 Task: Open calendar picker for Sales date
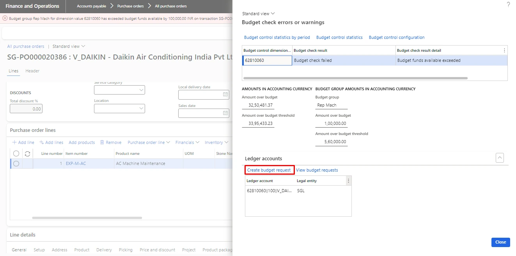(225, 113)
